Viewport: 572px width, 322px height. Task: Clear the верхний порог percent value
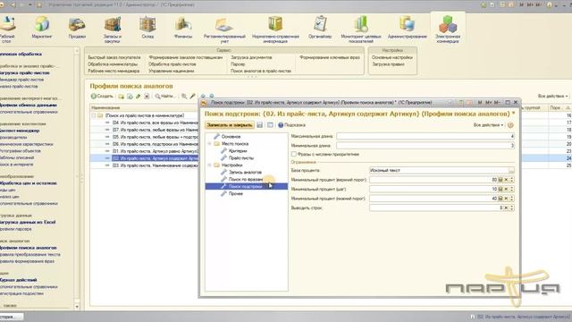pyautogui.click(x=506, y=180)
